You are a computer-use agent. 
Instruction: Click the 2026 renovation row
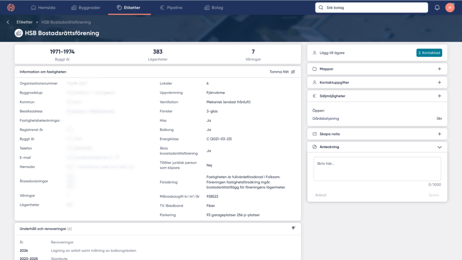point(157,251)
